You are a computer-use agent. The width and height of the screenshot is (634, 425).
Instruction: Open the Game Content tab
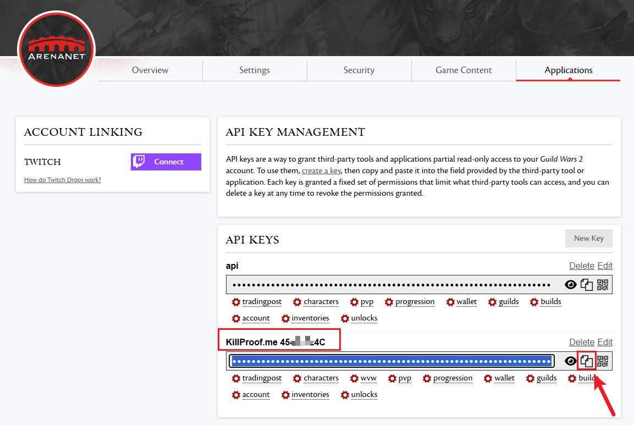[464, 70]
